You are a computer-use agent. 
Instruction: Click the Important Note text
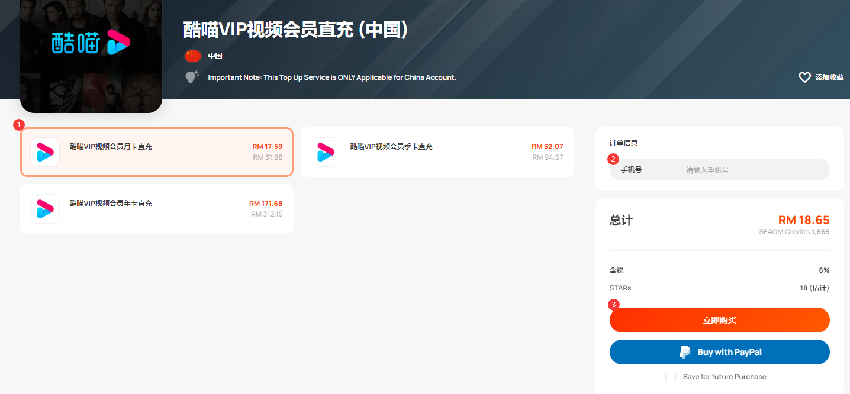[332, 77]
